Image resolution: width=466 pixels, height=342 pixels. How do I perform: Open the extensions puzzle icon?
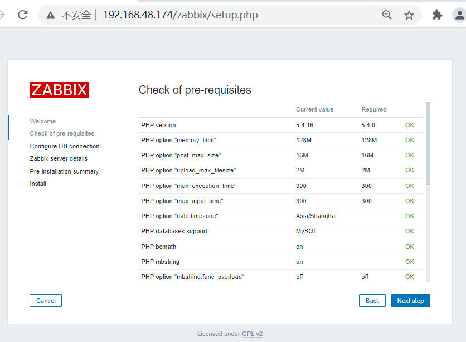(x=437, y=15)
